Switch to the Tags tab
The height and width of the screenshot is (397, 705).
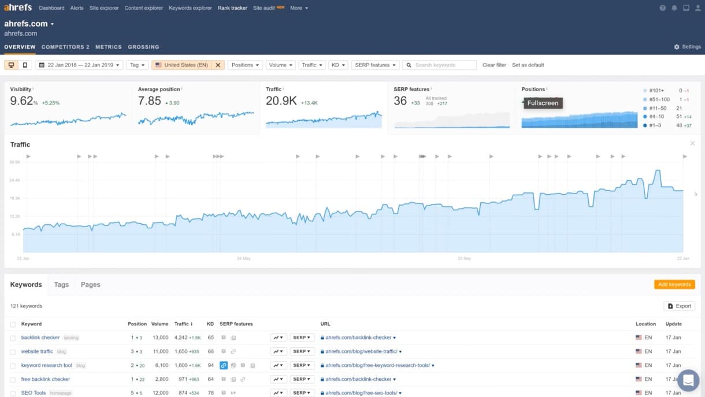click(61, 284)
